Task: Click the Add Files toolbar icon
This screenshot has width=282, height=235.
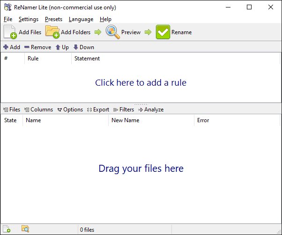Action: [10, 32]
